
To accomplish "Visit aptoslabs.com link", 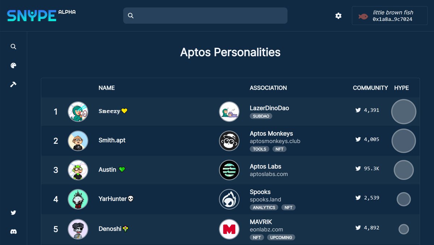I will (269, 174).
